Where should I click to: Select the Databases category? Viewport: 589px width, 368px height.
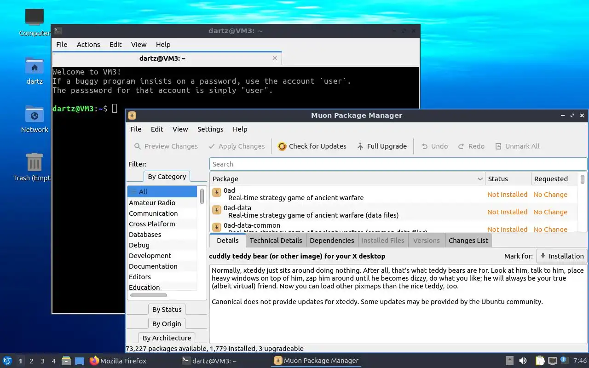(162, 235)
